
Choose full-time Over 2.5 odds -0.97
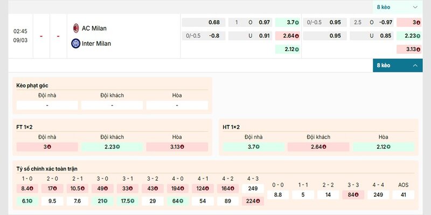[x=372, y=23]
